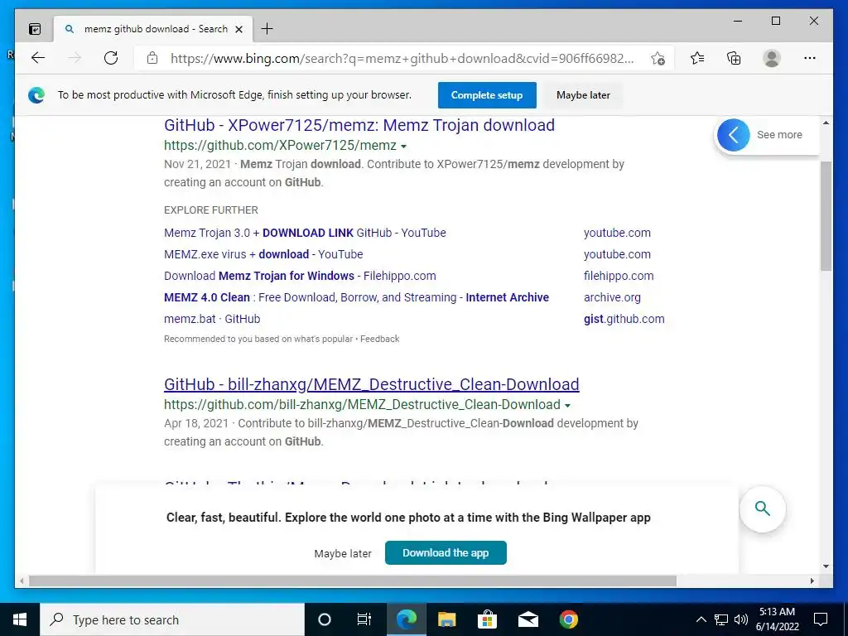
Task: Click youtube.com beside Memz Trojan 3.0
Action: point(617,233)
